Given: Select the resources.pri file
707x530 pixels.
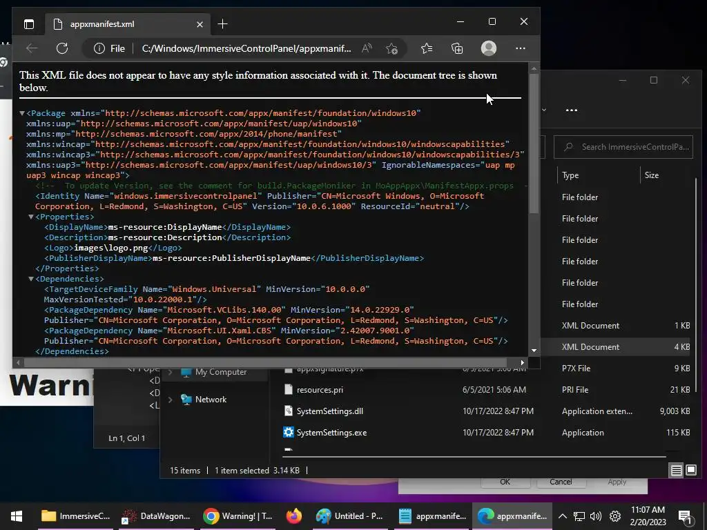Looking at the screenshot, I should (x=320, y=390).
